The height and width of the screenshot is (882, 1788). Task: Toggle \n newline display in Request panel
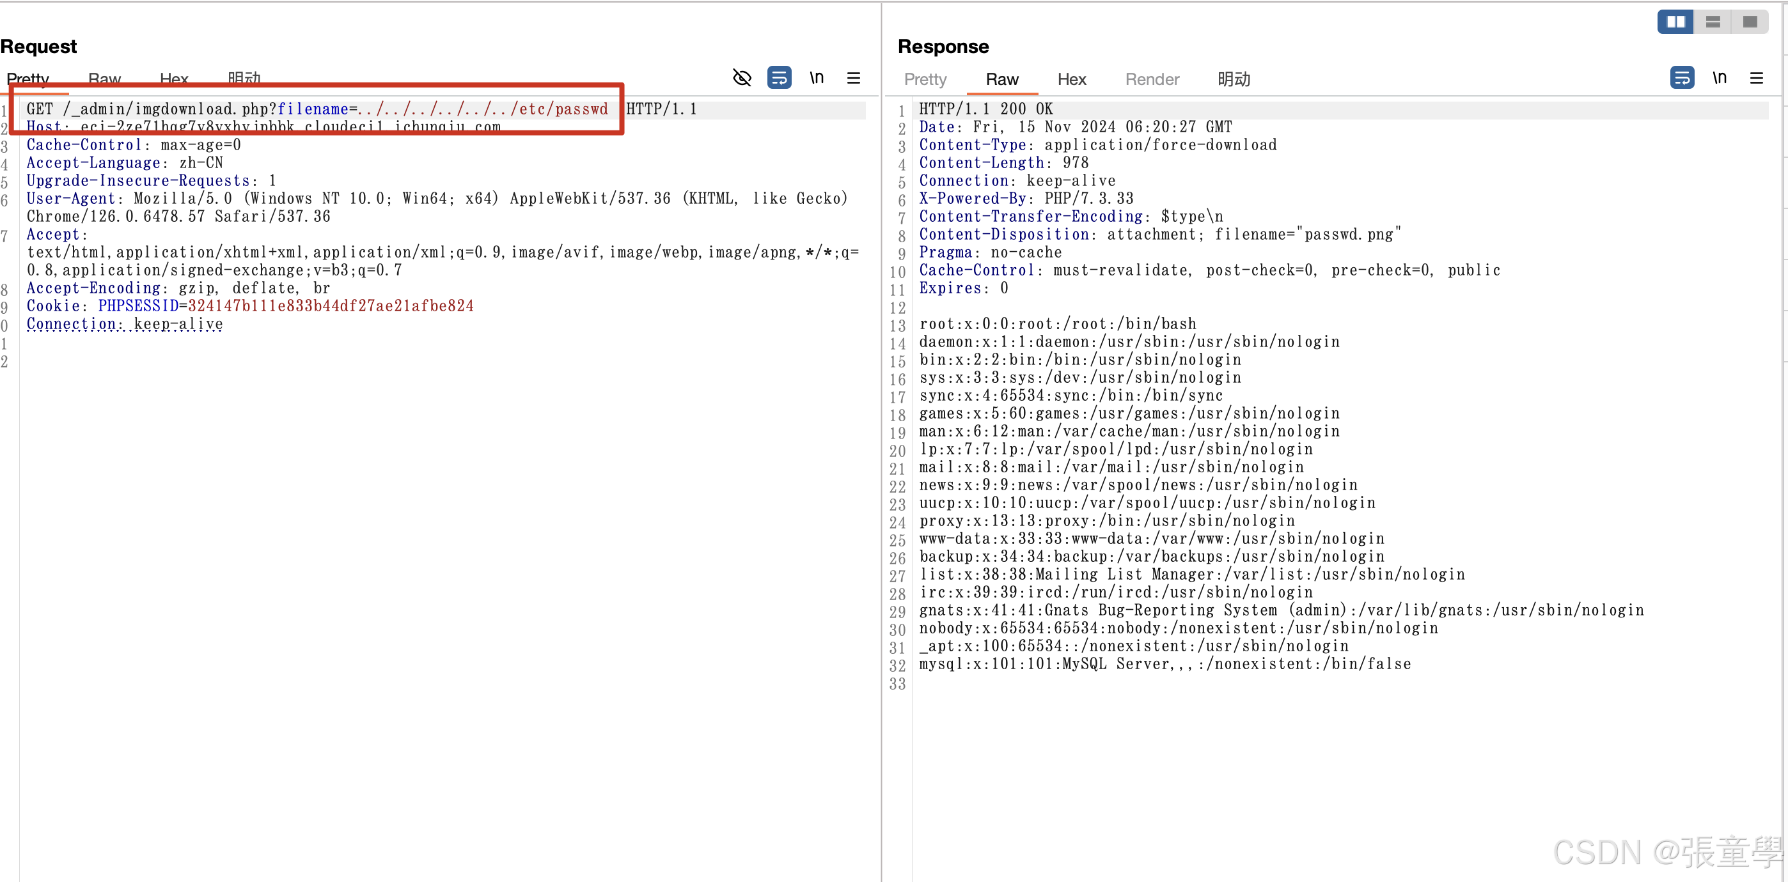point(816,78)
